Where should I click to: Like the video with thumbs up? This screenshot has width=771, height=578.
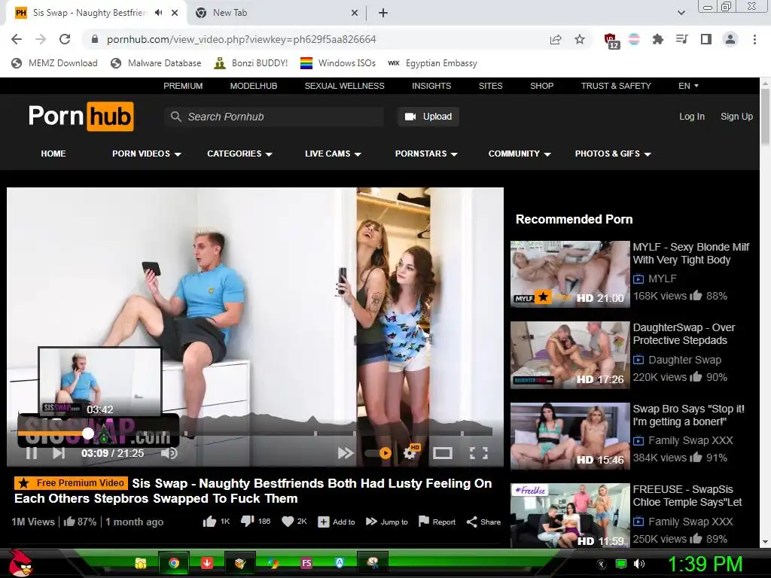pyautogui.click(x=209, y=522)
